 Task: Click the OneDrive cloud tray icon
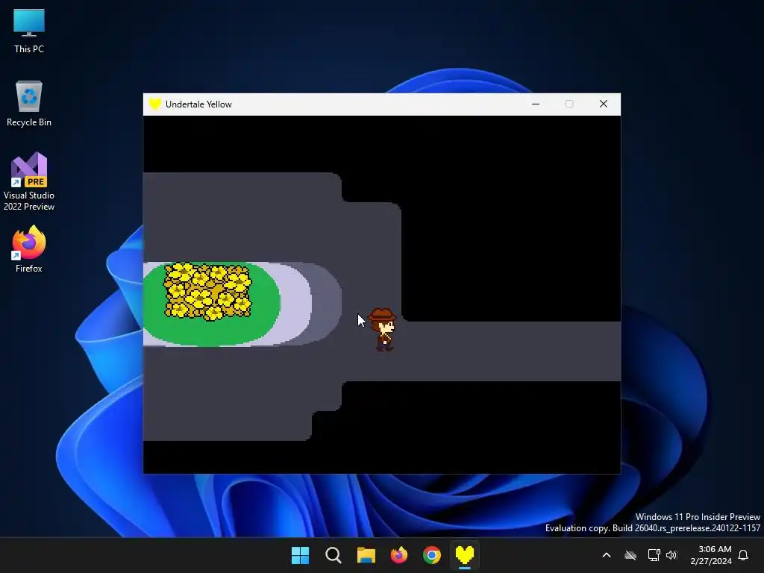[630, 555]
